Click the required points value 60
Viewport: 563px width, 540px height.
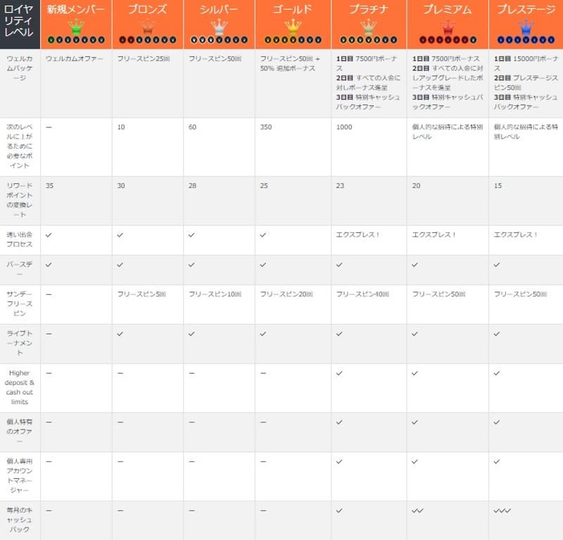coord(192,127)
